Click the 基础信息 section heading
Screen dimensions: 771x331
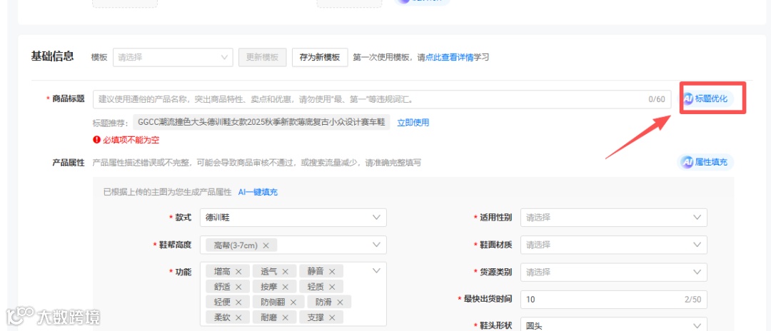pyautogui.click(x=52, y=56)
